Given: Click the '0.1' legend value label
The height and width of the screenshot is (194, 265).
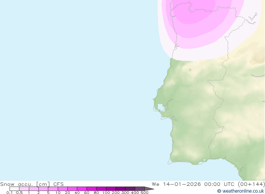Looking at the screenshot, I should coord(10,192).
